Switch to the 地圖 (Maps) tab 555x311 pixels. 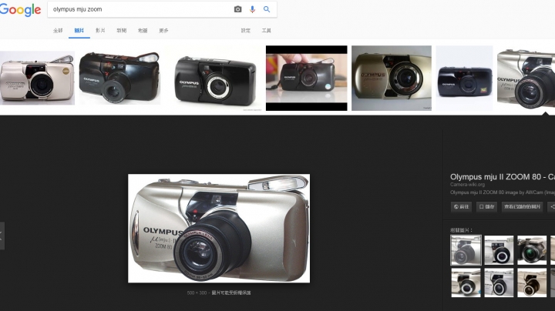(x=143, y=31)
